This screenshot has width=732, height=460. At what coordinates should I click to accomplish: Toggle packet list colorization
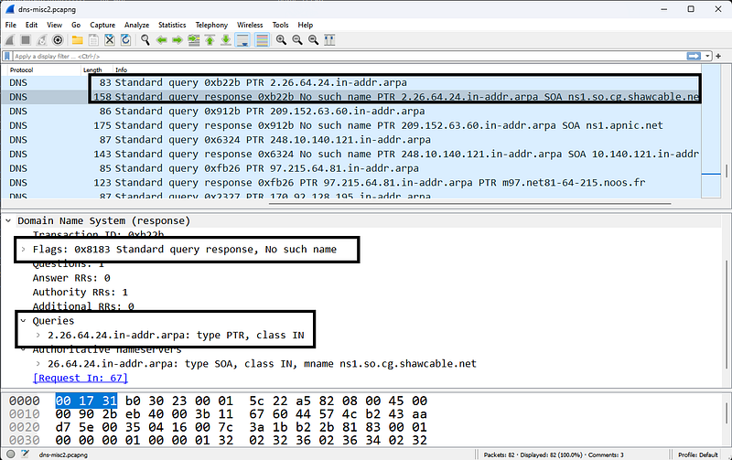click(263, 40)
